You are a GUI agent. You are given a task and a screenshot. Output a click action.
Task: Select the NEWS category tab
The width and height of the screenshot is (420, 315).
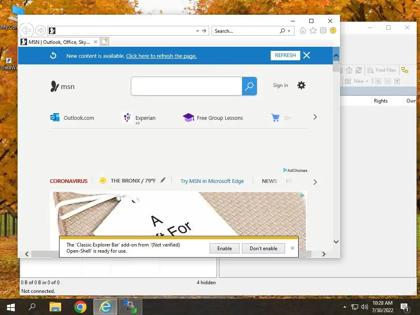click(269, 181)
